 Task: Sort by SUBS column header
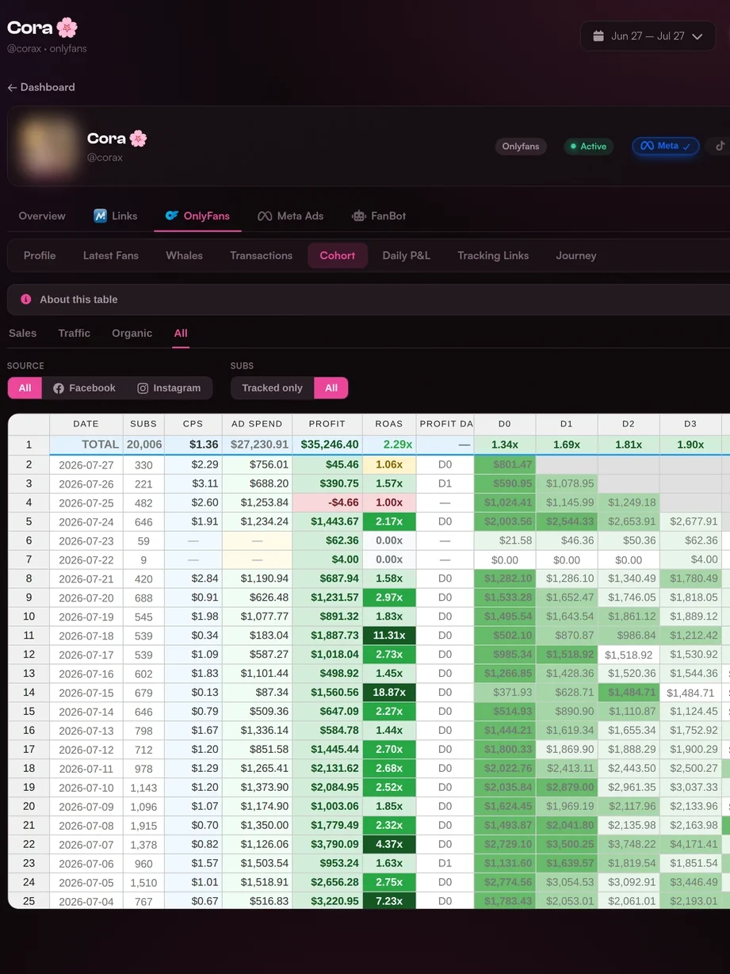click(143, 424)
